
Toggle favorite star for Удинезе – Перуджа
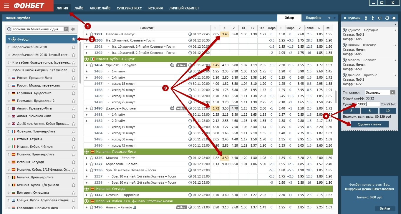(x=92, y=65)
